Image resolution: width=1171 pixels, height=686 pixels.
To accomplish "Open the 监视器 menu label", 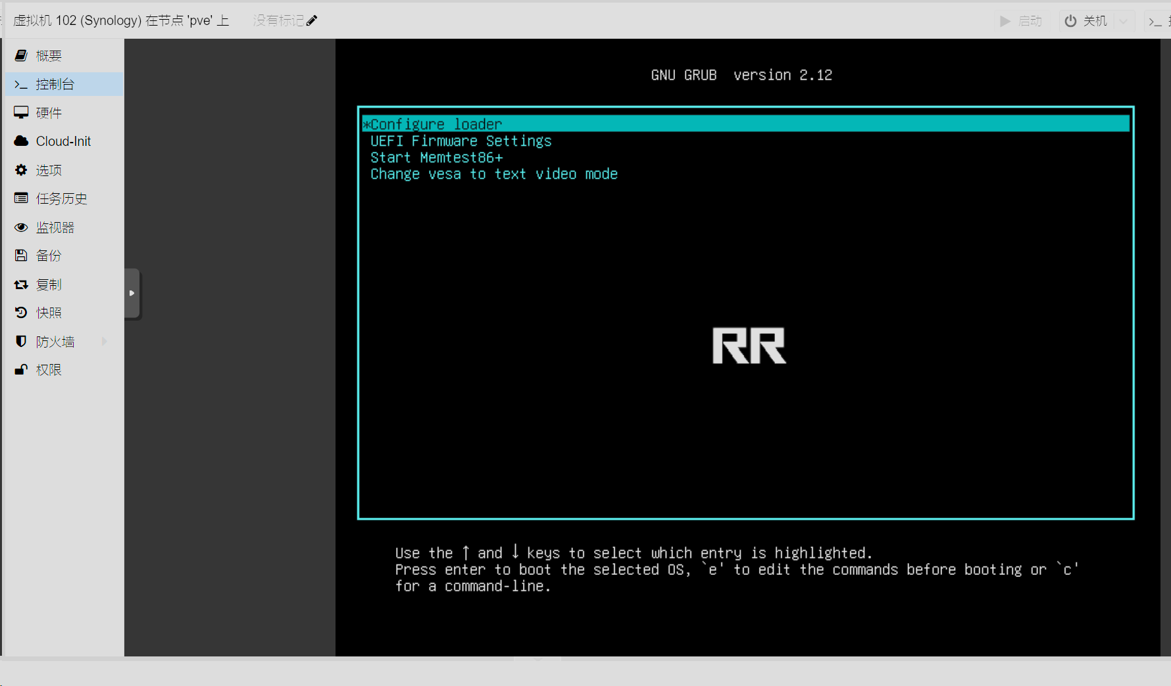I will point(55,227).
